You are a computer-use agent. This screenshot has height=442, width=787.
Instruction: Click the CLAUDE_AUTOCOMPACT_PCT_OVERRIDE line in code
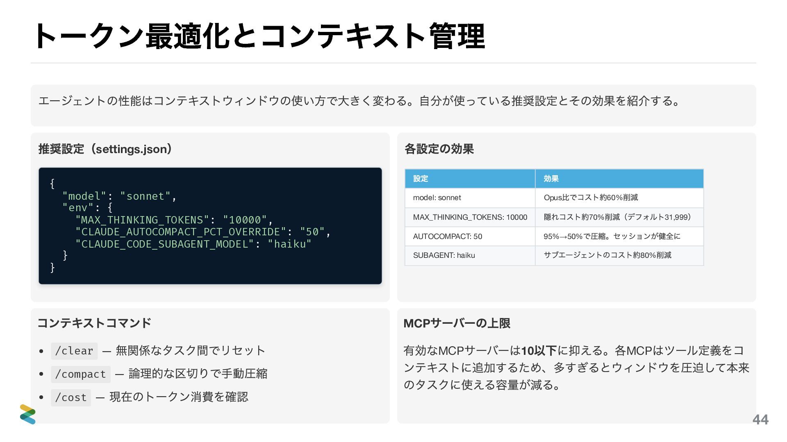click(x=203, y=232)
